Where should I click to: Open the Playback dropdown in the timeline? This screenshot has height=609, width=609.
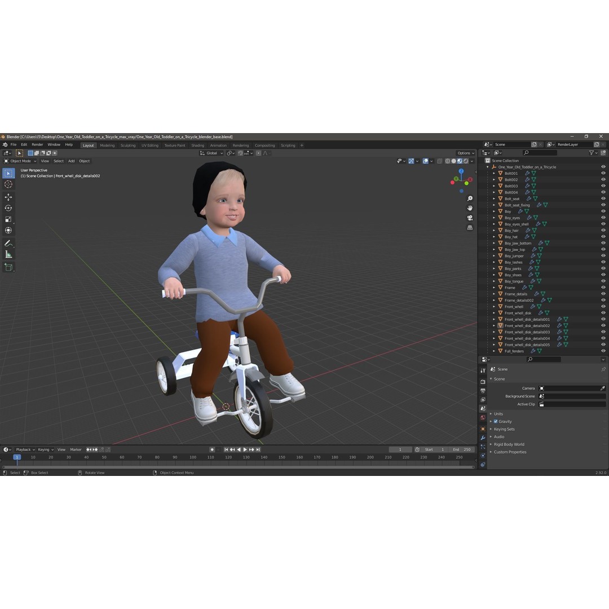[25, 449]
